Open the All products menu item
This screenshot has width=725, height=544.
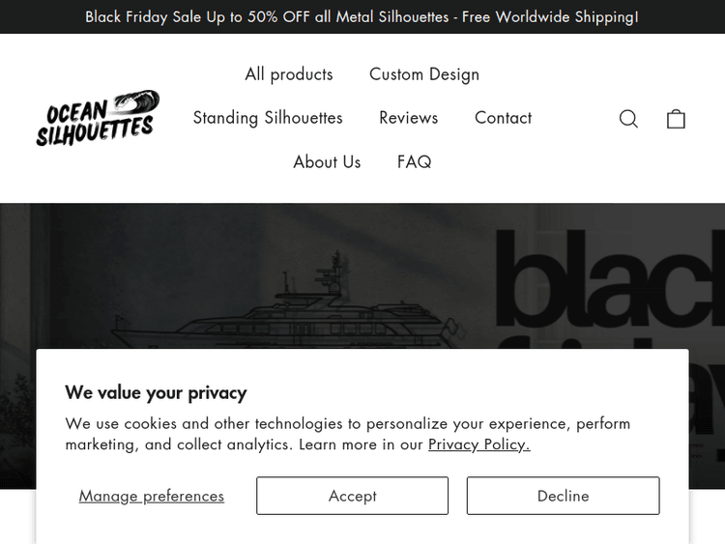coord(289,74)
